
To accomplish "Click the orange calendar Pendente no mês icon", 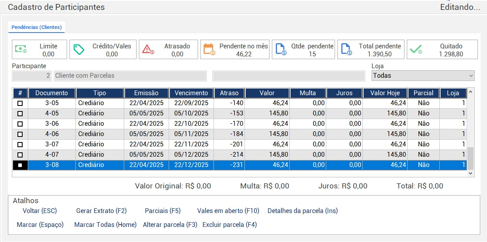I will click(209, 49).
